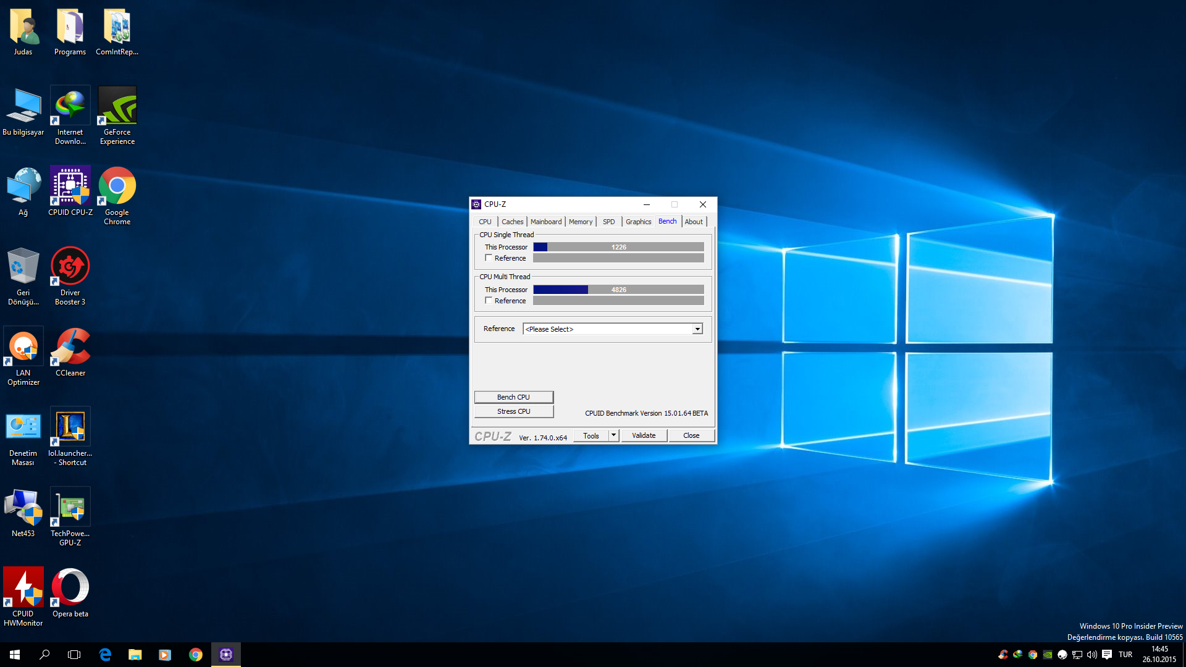This screenshot has height=667, width=1186.
Task: Launch Microsoft Edge from the taskbar
Action: click(x=105, y=655)
